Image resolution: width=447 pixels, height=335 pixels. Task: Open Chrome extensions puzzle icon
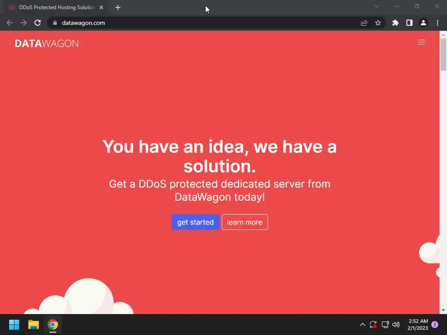(x=395, y=23)
